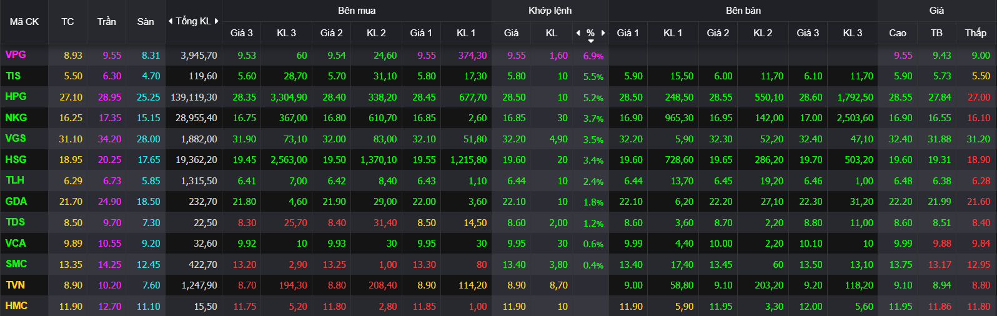Viewport: 997px width, 316px height.
Task: Click right arrow beside % column header
Action: 603,32
